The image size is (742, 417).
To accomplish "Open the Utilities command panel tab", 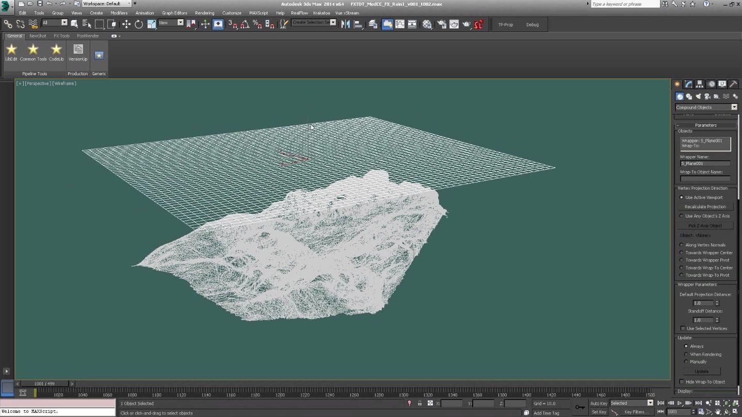I will pos(734,84).
